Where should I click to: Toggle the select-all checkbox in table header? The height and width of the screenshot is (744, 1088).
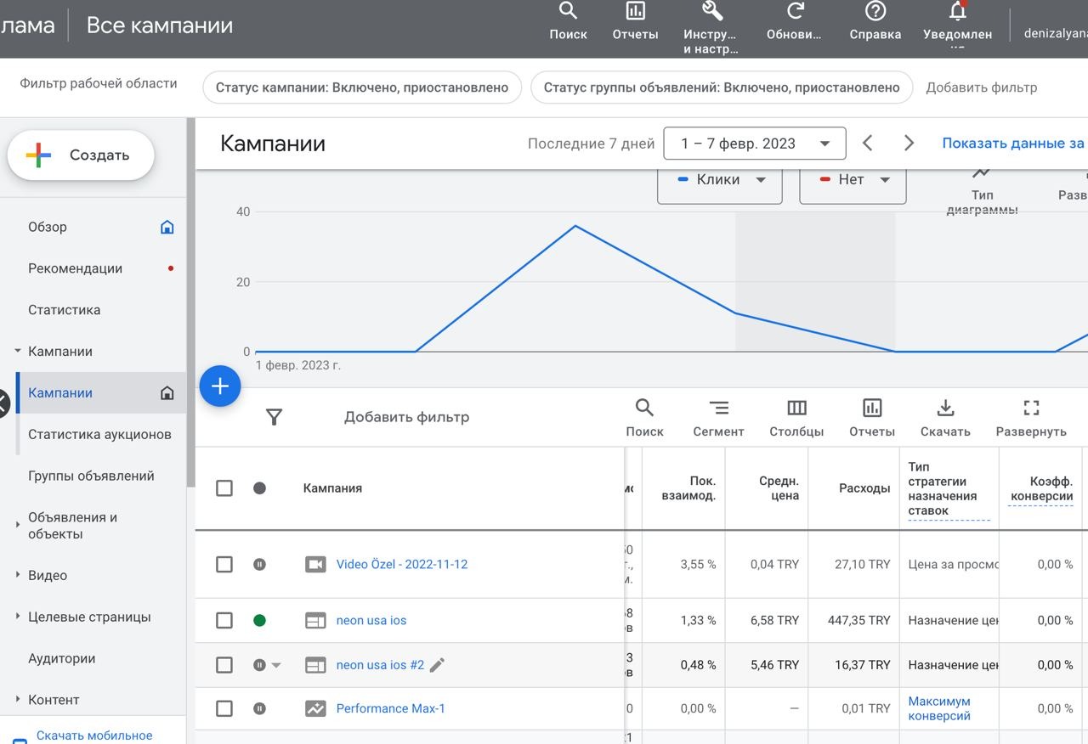pos(224,488)
